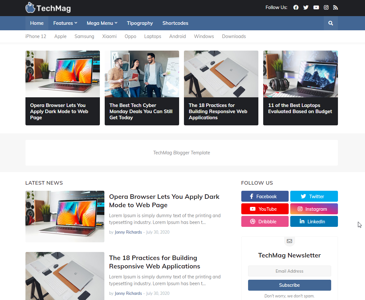Click author Jonny Richards on the 18 Practices article
The image size is (365, 300).
click(x=128, y=294)
